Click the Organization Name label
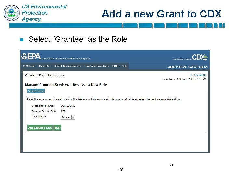Image resolution: width=234 pixels, height=175 pixels. point(43,106)
